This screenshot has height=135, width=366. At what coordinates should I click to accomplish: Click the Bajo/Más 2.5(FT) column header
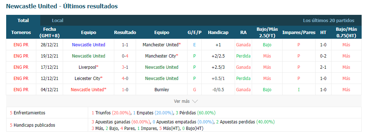point(267,32)
